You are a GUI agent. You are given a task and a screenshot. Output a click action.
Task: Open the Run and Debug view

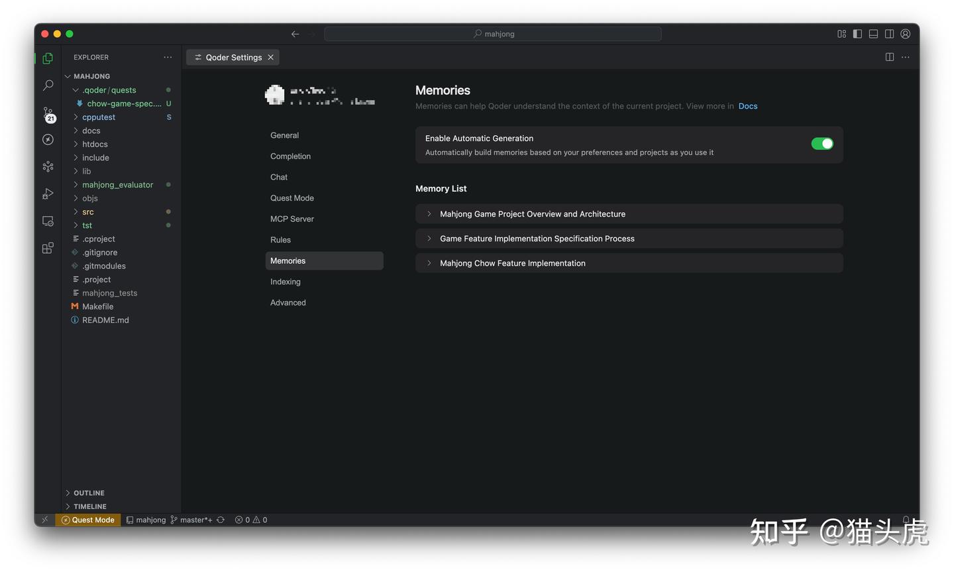click(x=48, y=194)
